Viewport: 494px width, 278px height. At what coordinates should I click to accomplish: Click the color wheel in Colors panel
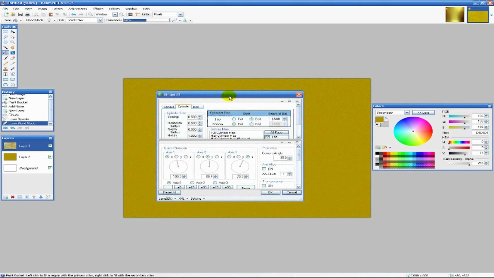tap(413, 131)
